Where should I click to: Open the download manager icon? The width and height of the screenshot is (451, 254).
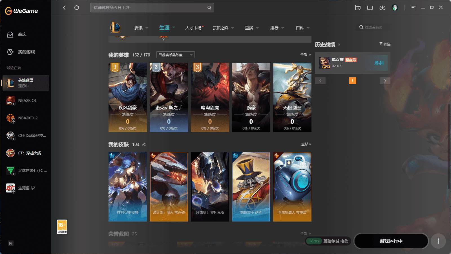point(383,8)
